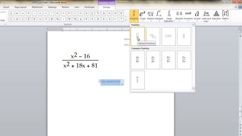
Task: Insert the identical-to (≡) symbol
Action: click(115, 14)
